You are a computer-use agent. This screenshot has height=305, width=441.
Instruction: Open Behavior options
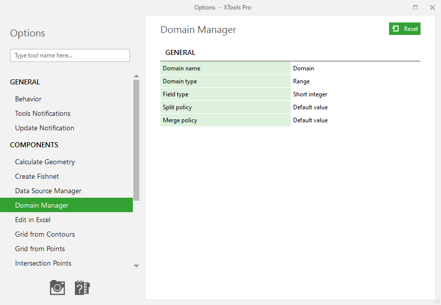[x=28, y=99]
